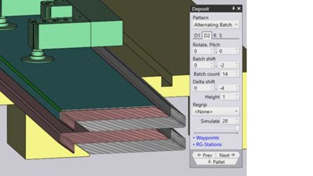Adjust the Batch shift -2 spinner

237,65
